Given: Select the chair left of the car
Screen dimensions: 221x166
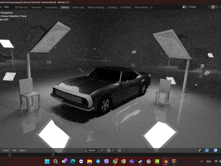Looking at the screenshot, I should pos(29,94).
